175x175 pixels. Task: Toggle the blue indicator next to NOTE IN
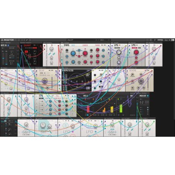tap(8, 46)
